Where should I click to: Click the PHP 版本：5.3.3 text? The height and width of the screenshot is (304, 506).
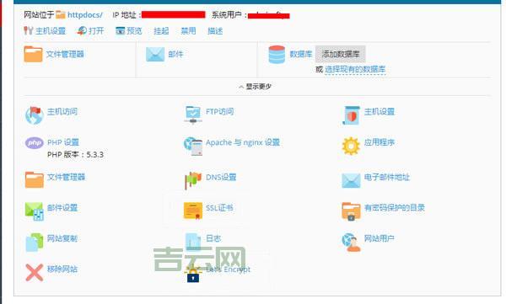75,154
